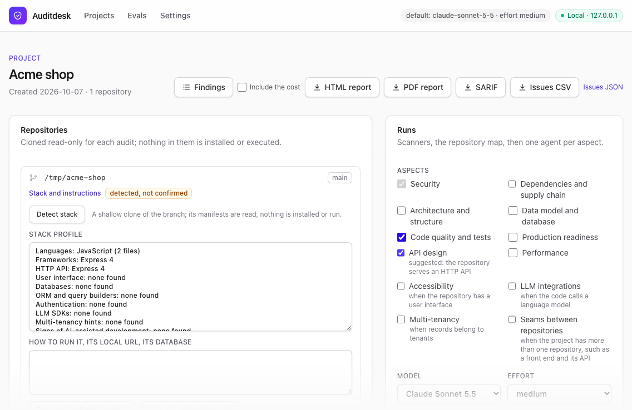Enable the Accessibility aspect checkbox

401,286
